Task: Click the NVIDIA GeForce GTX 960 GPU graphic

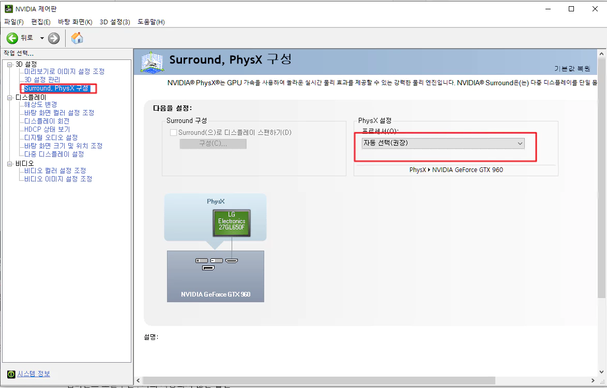Action: pos(215,276)
